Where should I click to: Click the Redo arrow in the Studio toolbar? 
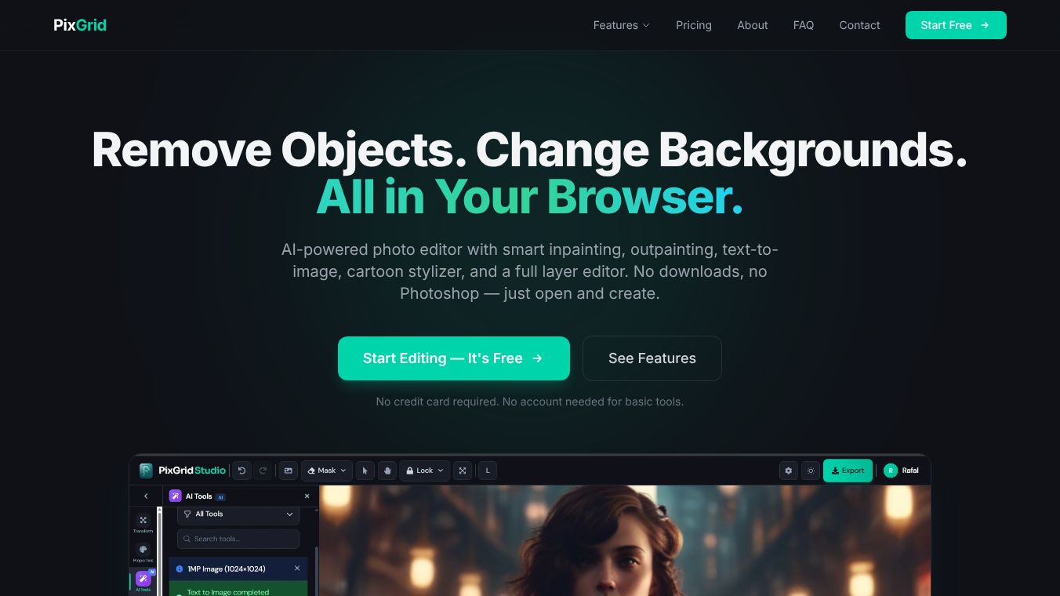click(263, 471)
